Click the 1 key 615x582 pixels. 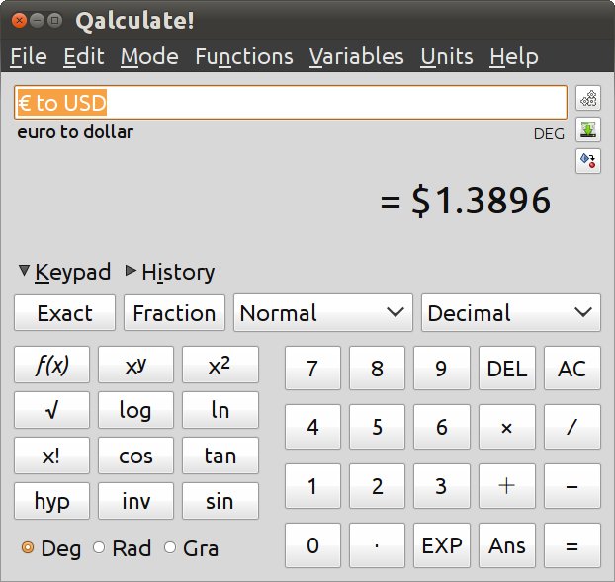[x=312, y=486]
